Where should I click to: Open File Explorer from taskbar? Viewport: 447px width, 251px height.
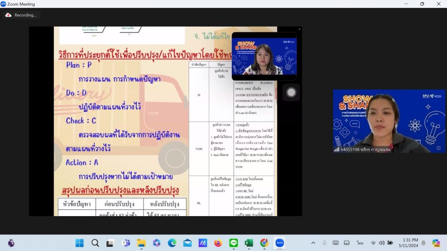click(x=141, y=243)
